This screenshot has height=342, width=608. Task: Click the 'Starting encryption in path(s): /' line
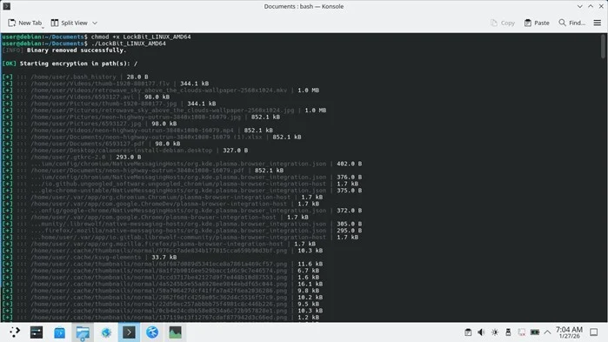click(x=70, y=64)
